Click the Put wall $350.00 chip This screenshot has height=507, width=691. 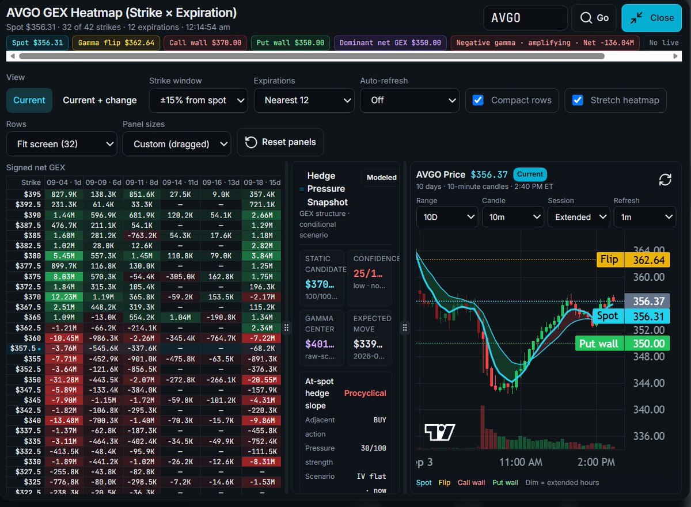(x=291, y=43)
